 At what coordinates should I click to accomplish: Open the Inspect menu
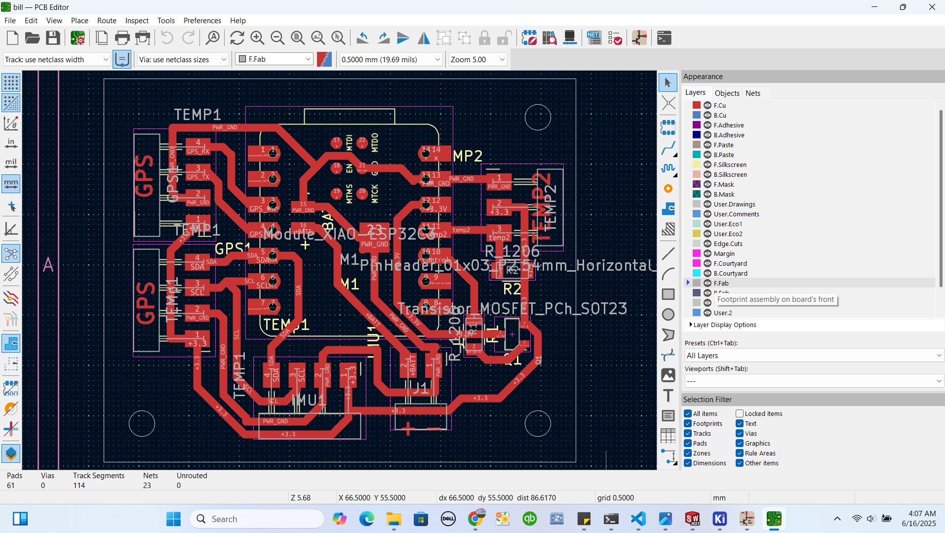point(137,20)
